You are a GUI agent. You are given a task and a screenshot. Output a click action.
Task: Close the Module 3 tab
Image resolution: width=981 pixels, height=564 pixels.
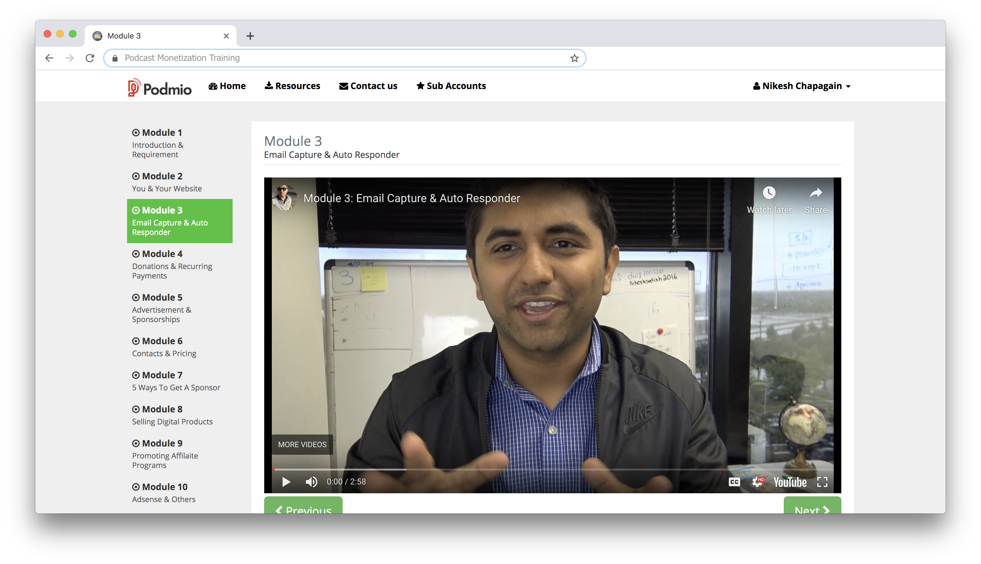226,36
